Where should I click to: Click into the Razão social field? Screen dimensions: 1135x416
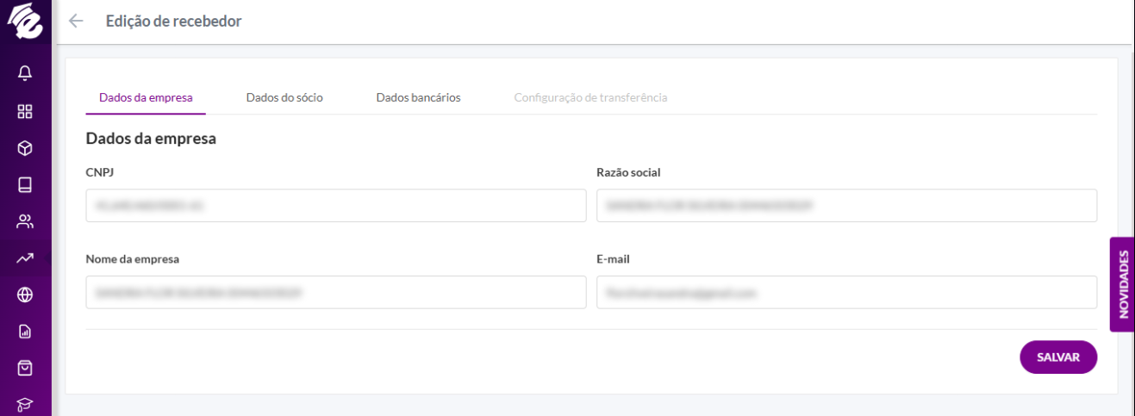846,206
